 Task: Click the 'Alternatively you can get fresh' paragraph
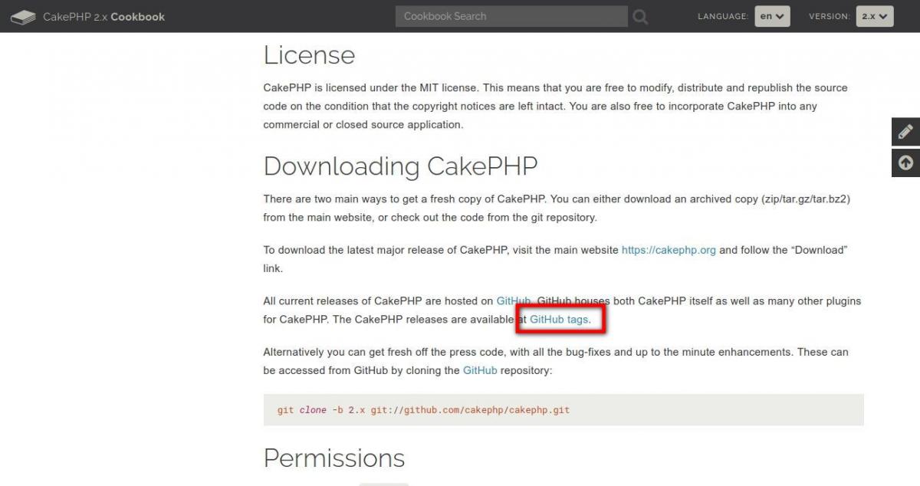click(556, 361)
